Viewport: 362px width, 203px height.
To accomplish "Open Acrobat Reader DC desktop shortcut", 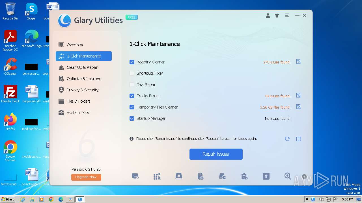I will pos(10,41).
